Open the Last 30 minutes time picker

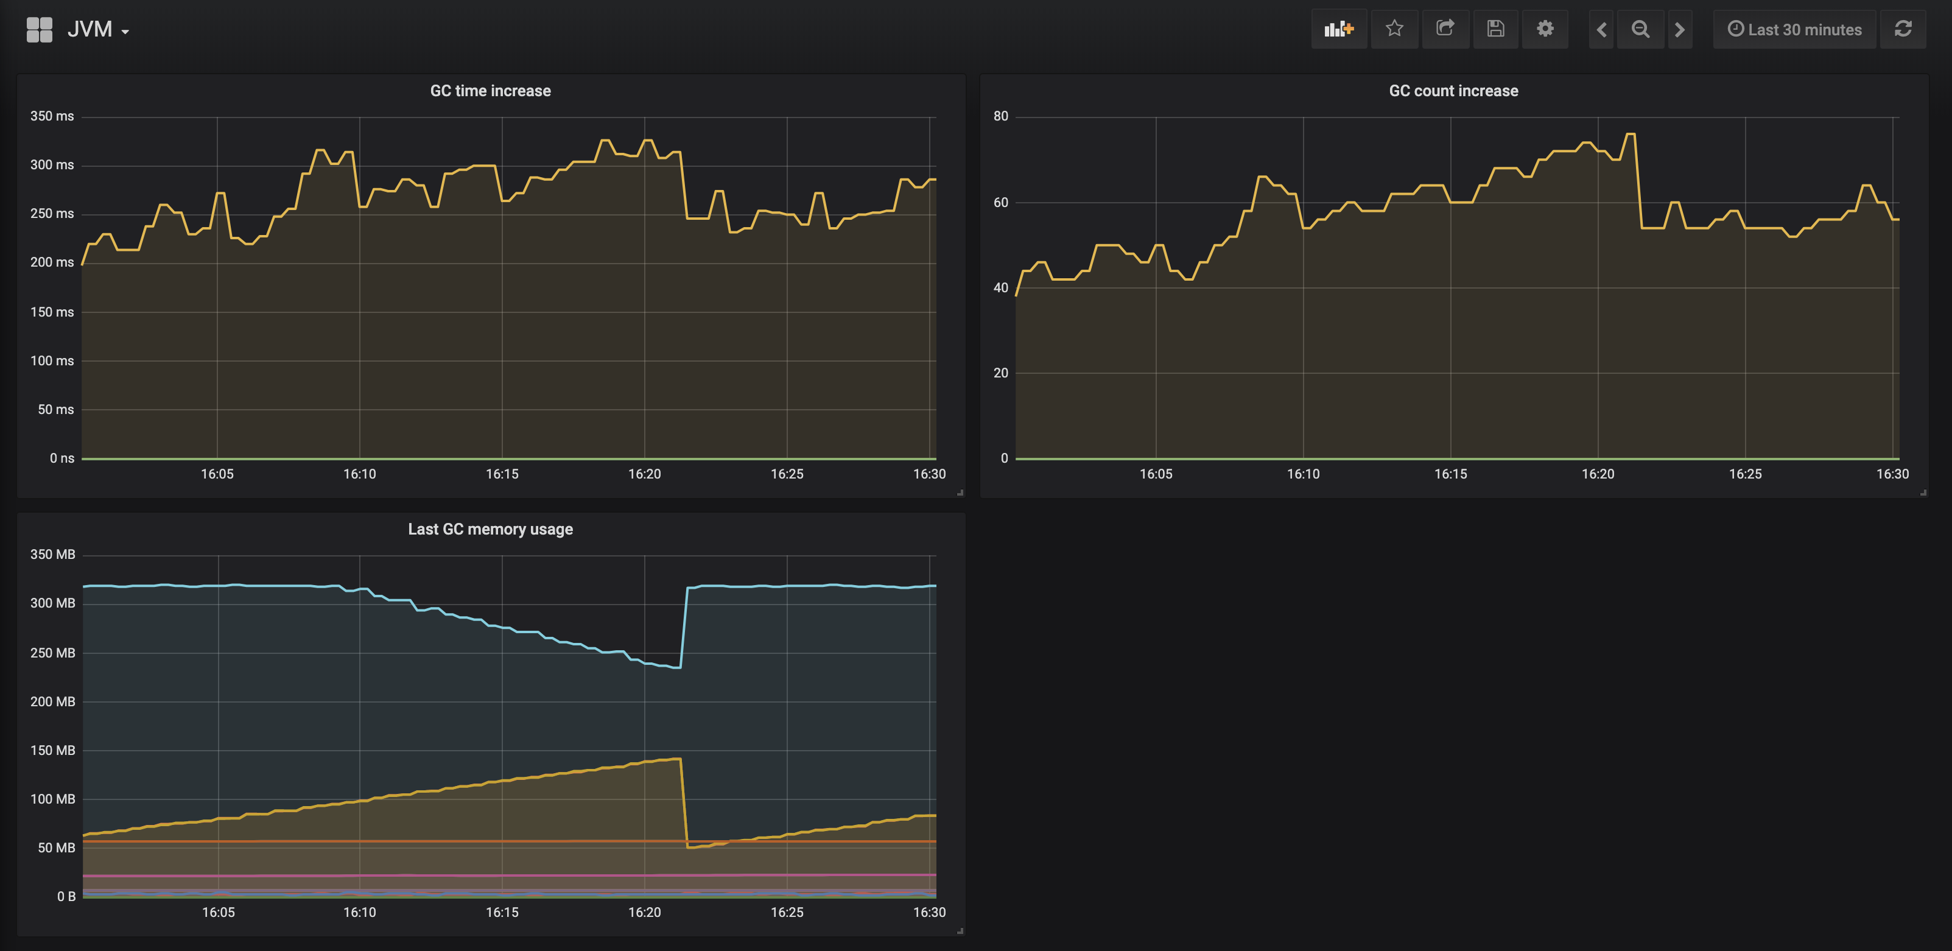[1794, 30]
